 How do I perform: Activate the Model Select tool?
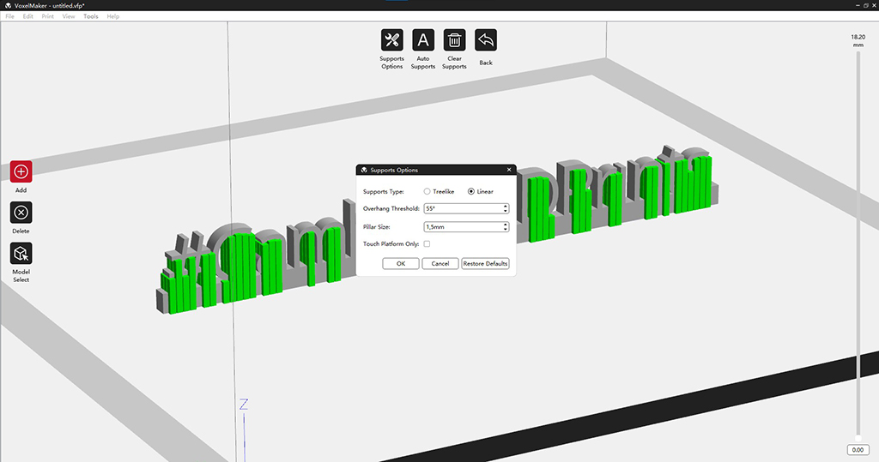pyautogui.click(x=21, y=254)
